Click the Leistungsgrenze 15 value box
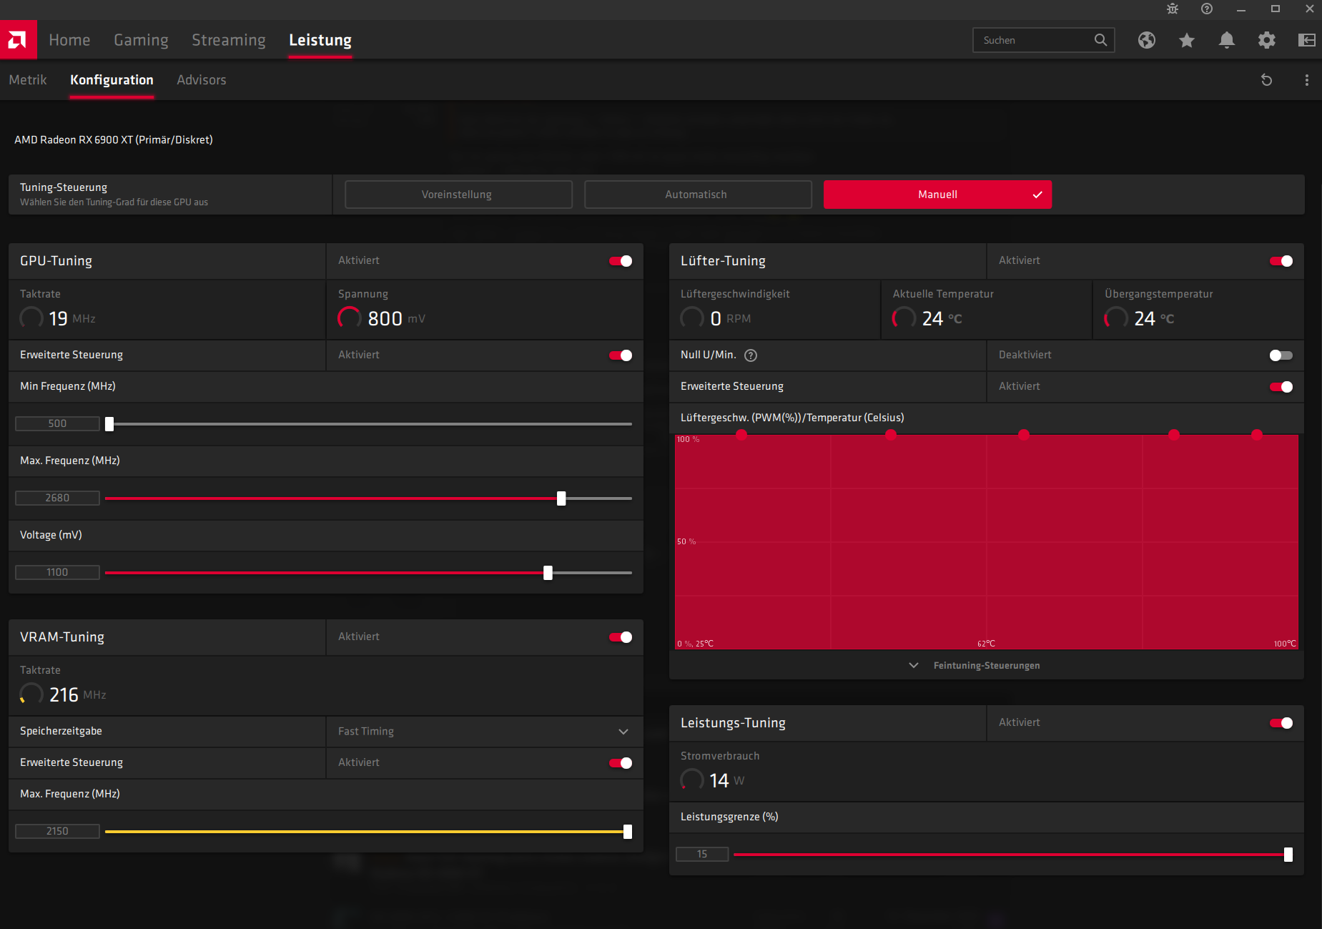This screenshot has width=1322, height=929. coord(702,855)
